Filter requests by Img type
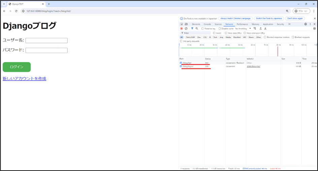 point(221,37)
